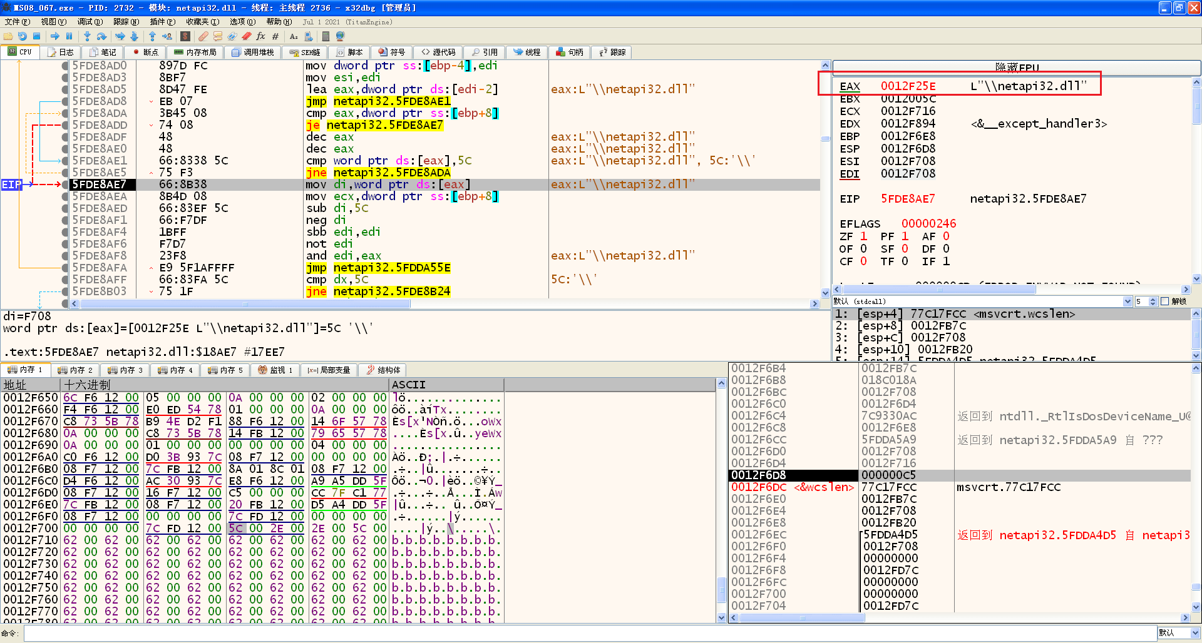The height and width of the screenshot is (643, 1202).
Task: Switch to the 调用堆栈 call stack tab
Action: pyautogui.click(x=253, y=53)
